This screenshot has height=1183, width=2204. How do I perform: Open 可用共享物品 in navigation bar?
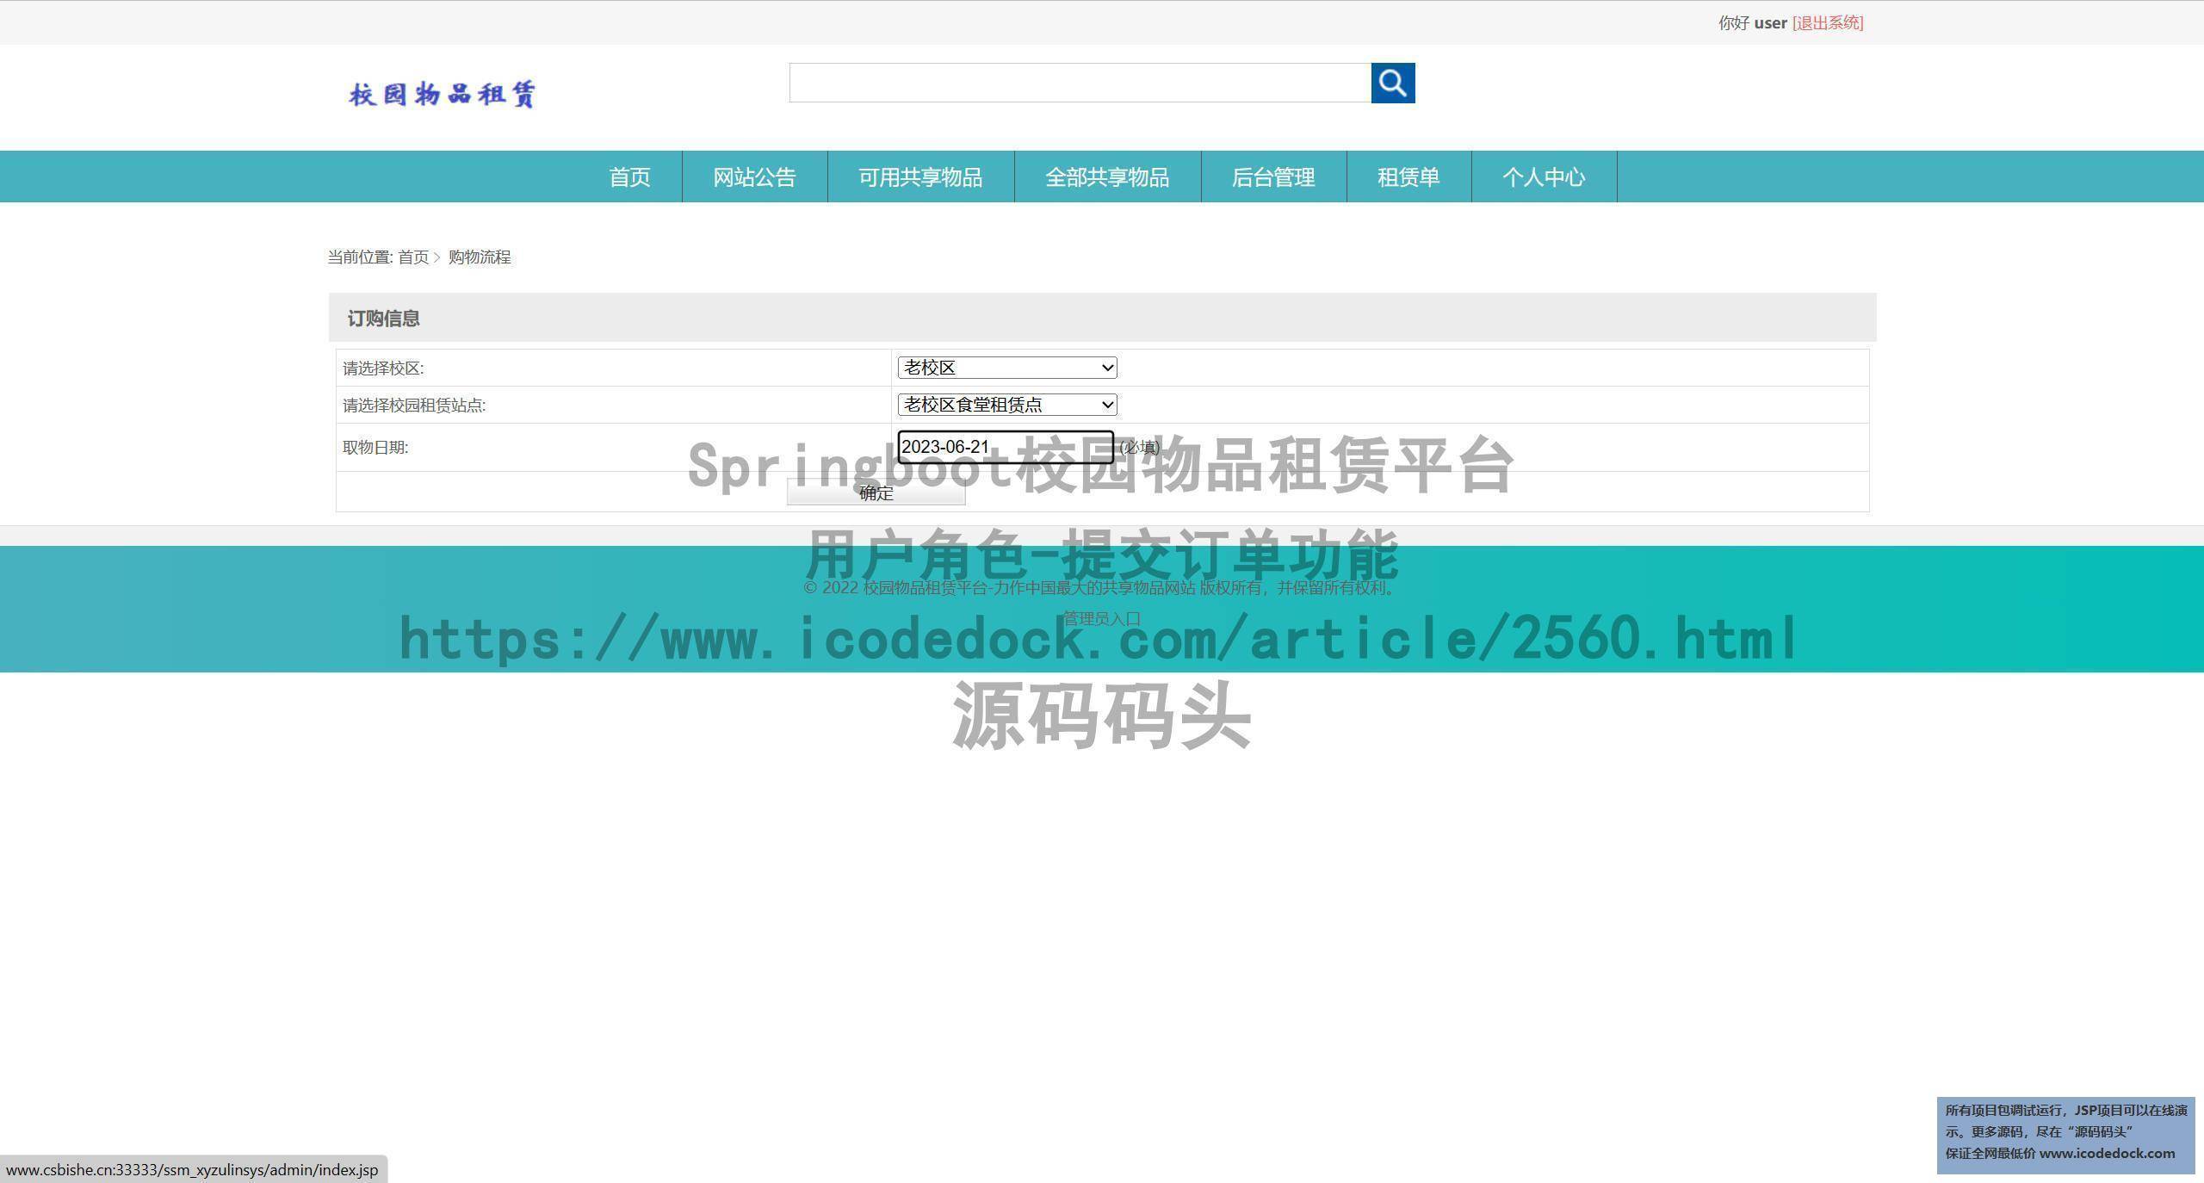920,177
